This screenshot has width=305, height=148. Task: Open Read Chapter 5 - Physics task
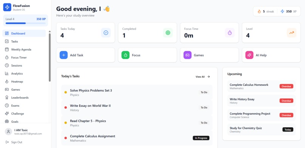pos(137,123)
